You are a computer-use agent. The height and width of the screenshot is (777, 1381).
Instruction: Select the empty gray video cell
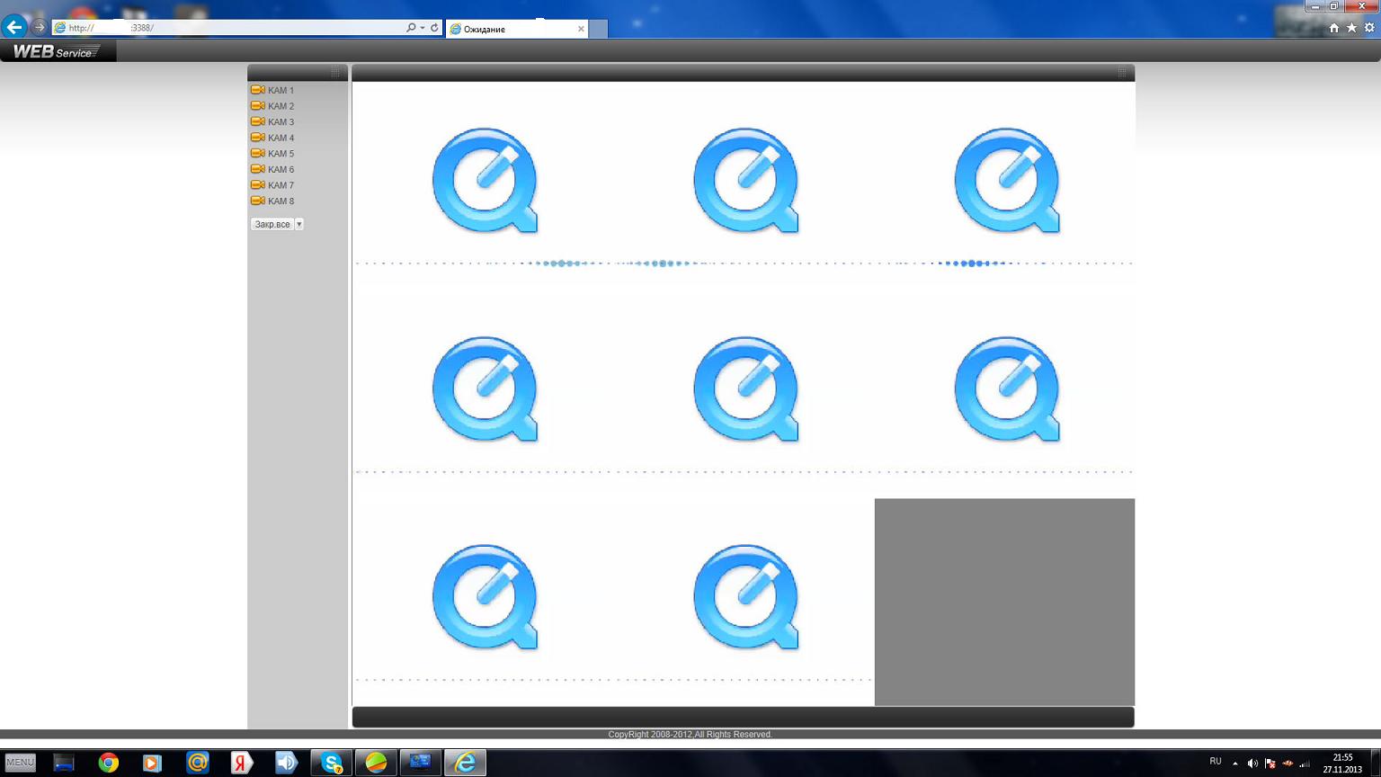1004,603
